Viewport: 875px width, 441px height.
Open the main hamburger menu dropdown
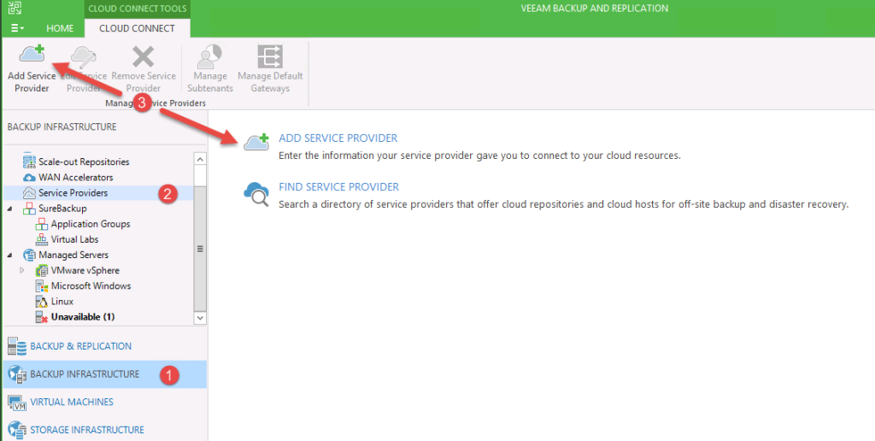click(17, 28)
